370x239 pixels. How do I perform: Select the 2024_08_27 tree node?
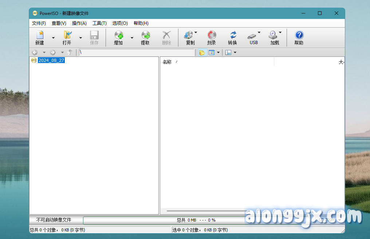[x=51, y=60]
